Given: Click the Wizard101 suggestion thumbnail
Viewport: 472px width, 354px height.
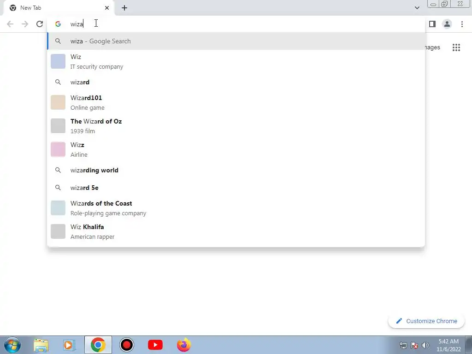Looking at the screenshot, I should click(x=58, y=102).
